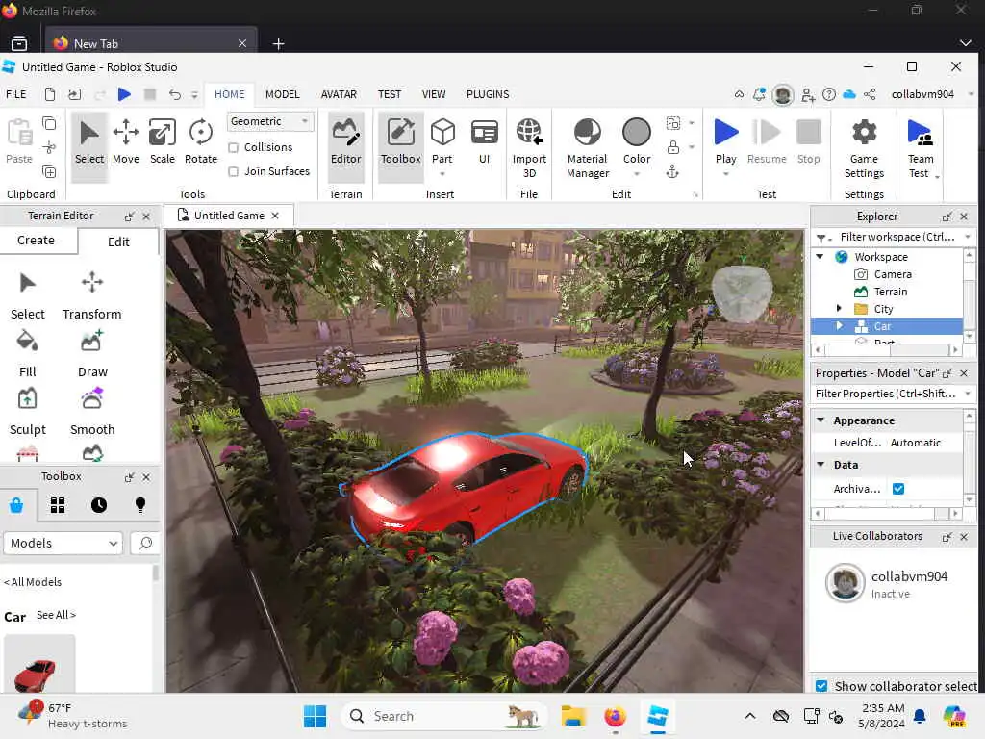Choose the Scale tool

162,142
